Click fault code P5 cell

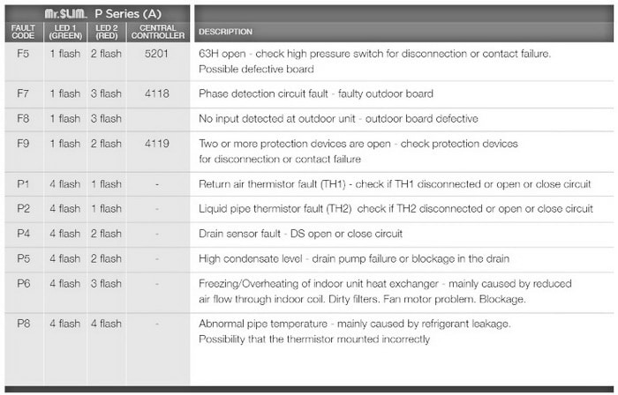point(23,259)
